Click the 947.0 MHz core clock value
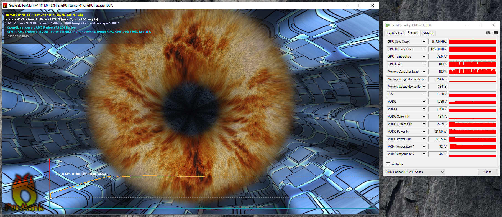This screenshot has width=502, height=217. click(438, 42)
